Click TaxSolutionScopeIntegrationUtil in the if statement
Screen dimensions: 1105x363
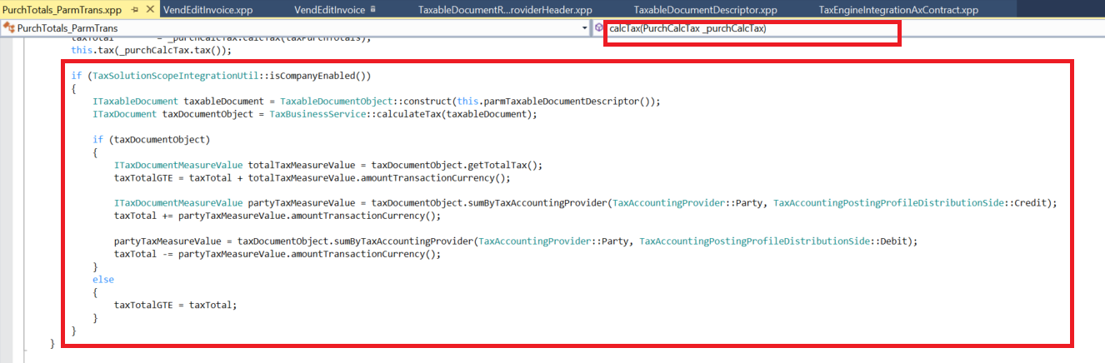point(176,76)
